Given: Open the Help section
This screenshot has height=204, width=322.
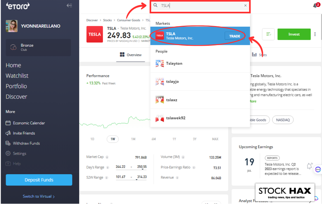Looking at the screenshot, I should point(13,164).
